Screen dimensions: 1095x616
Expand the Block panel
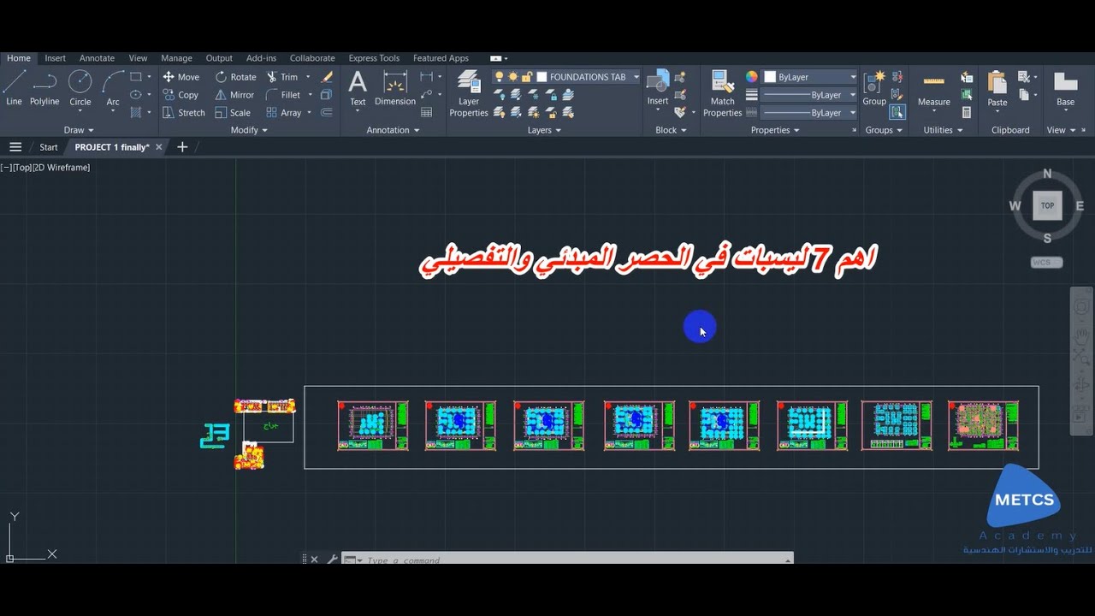pos(671,130)
